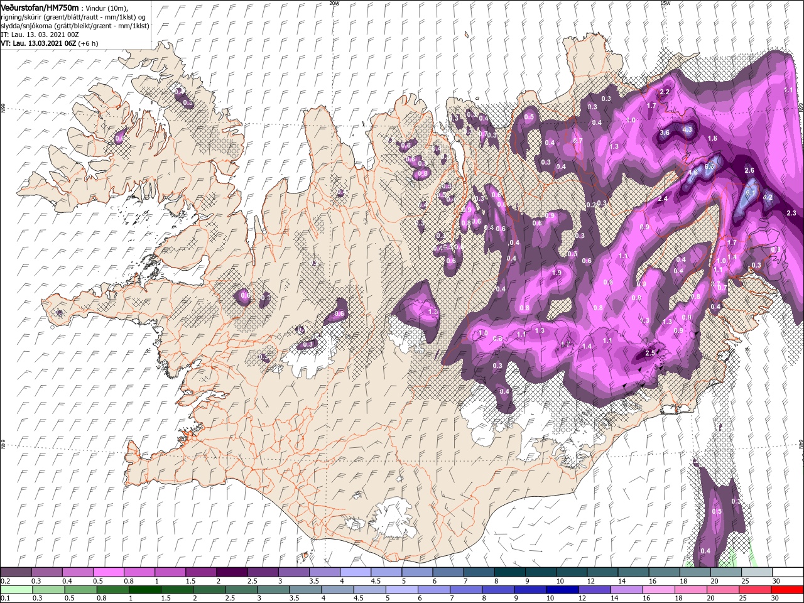
Task: Click the 1.9 precipitation value on the map
Action: pos(557,273)
